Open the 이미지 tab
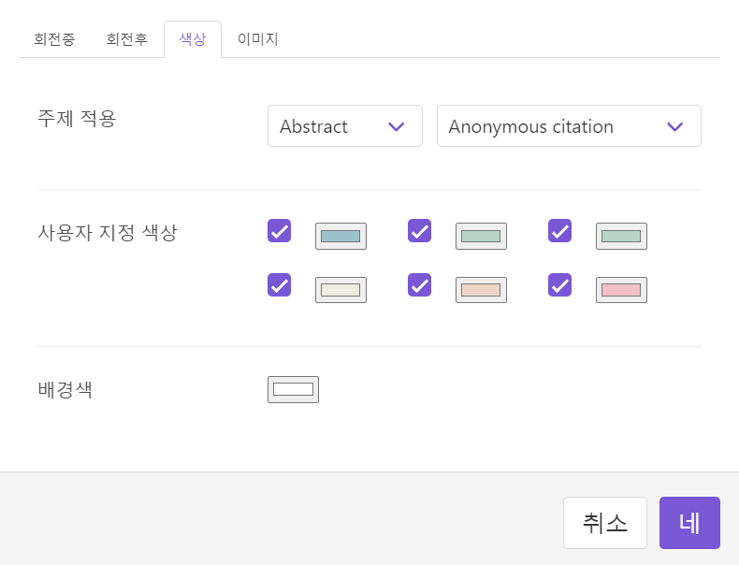The width and height of the screenshot is (739, 565). click(258, 39)
